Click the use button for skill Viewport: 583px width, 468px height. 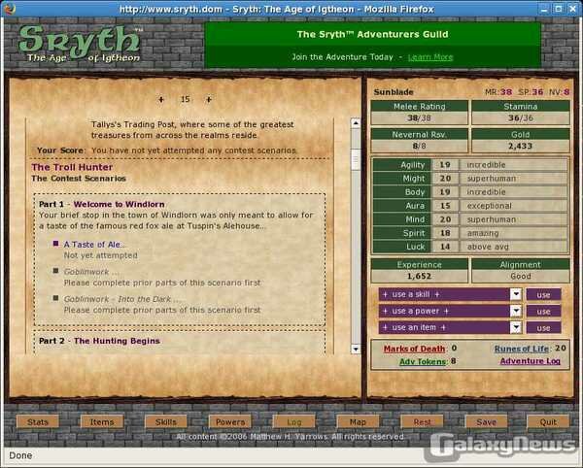pos(543,295)
